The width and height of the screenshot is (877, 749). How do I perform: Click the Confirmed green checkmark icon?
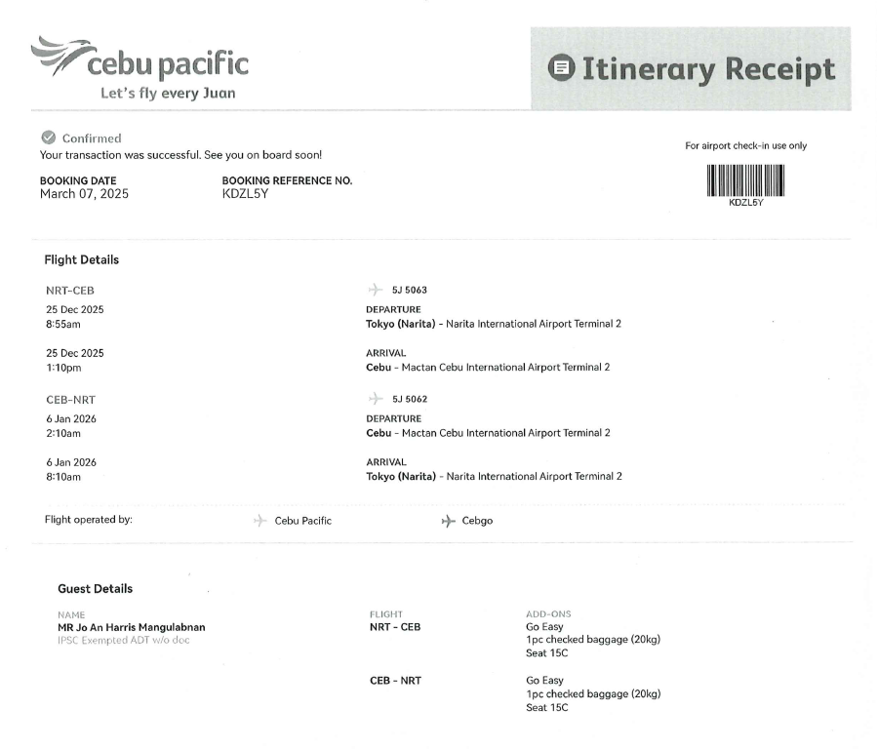47,138
